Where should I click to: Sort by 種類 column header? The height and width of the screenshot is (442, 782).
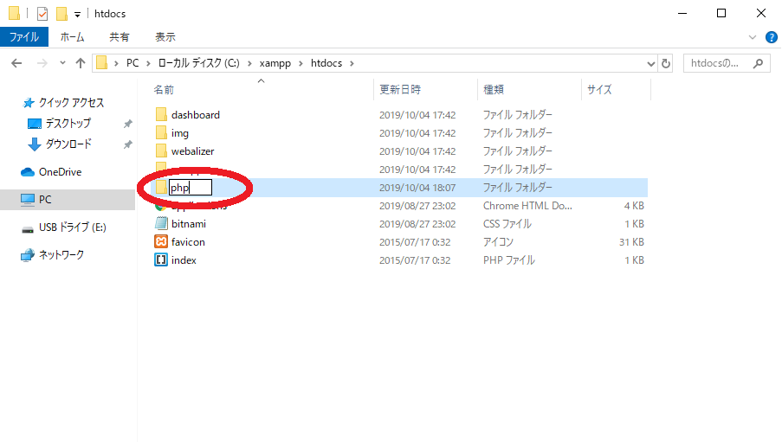(x=494, y=90)
